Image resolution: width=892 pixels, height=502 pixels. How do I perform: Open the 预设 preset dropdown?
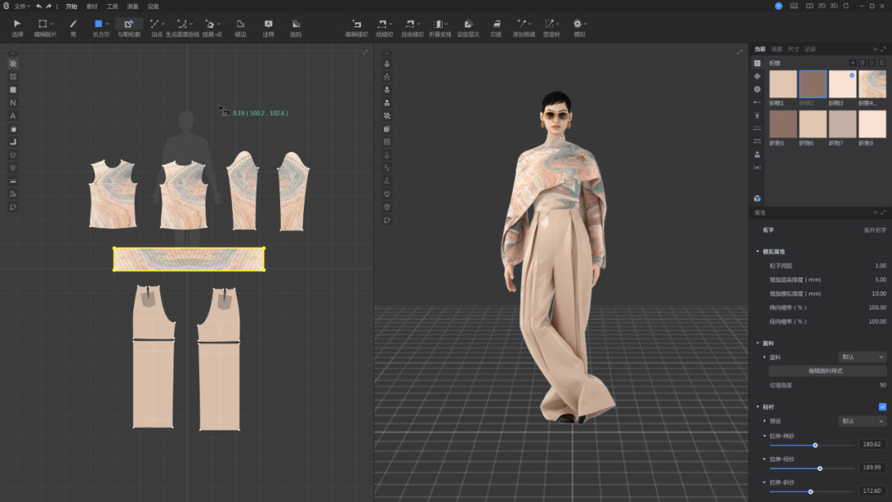[862, 421]
